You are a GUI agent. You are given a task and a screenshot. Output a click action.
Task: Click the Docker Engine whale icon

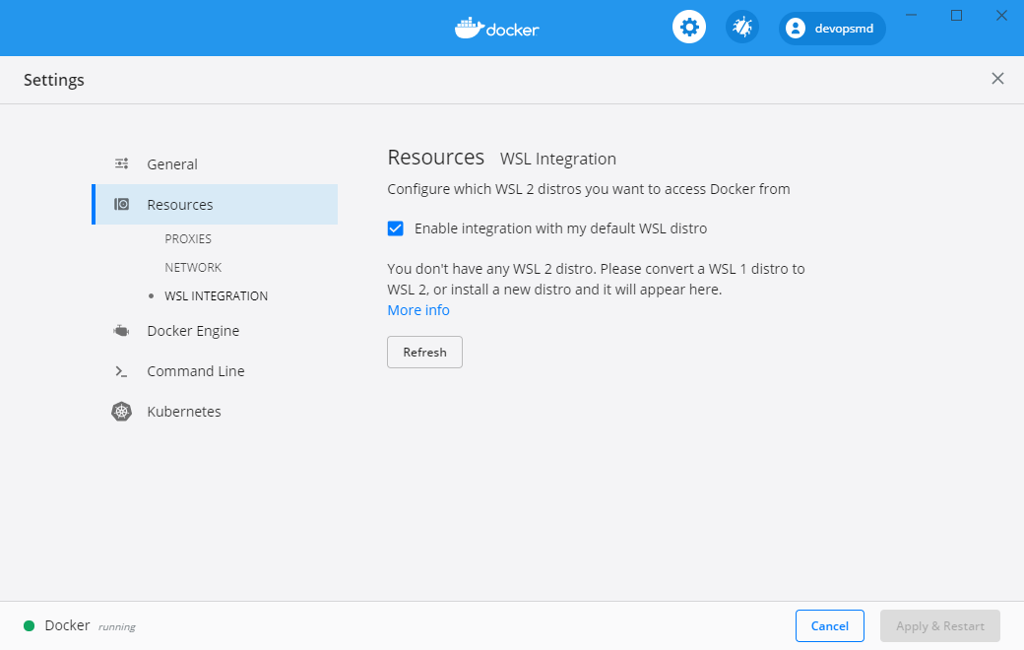point(121,331)
